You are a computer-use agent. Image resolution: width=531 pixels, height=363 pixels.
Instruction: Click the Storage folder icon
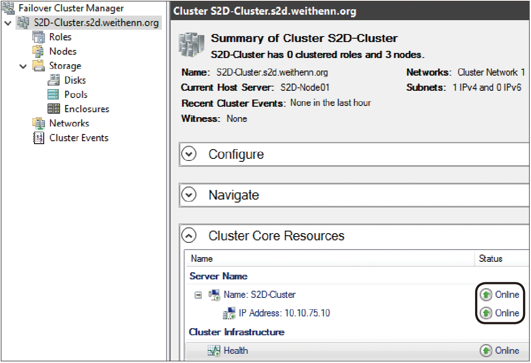pos(39,66)
